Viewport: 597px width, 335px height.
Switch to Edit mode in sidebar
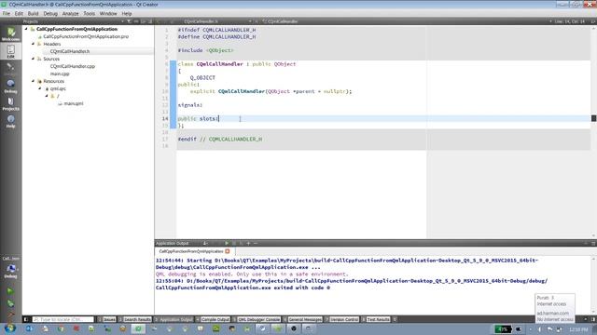coord(10,51)
